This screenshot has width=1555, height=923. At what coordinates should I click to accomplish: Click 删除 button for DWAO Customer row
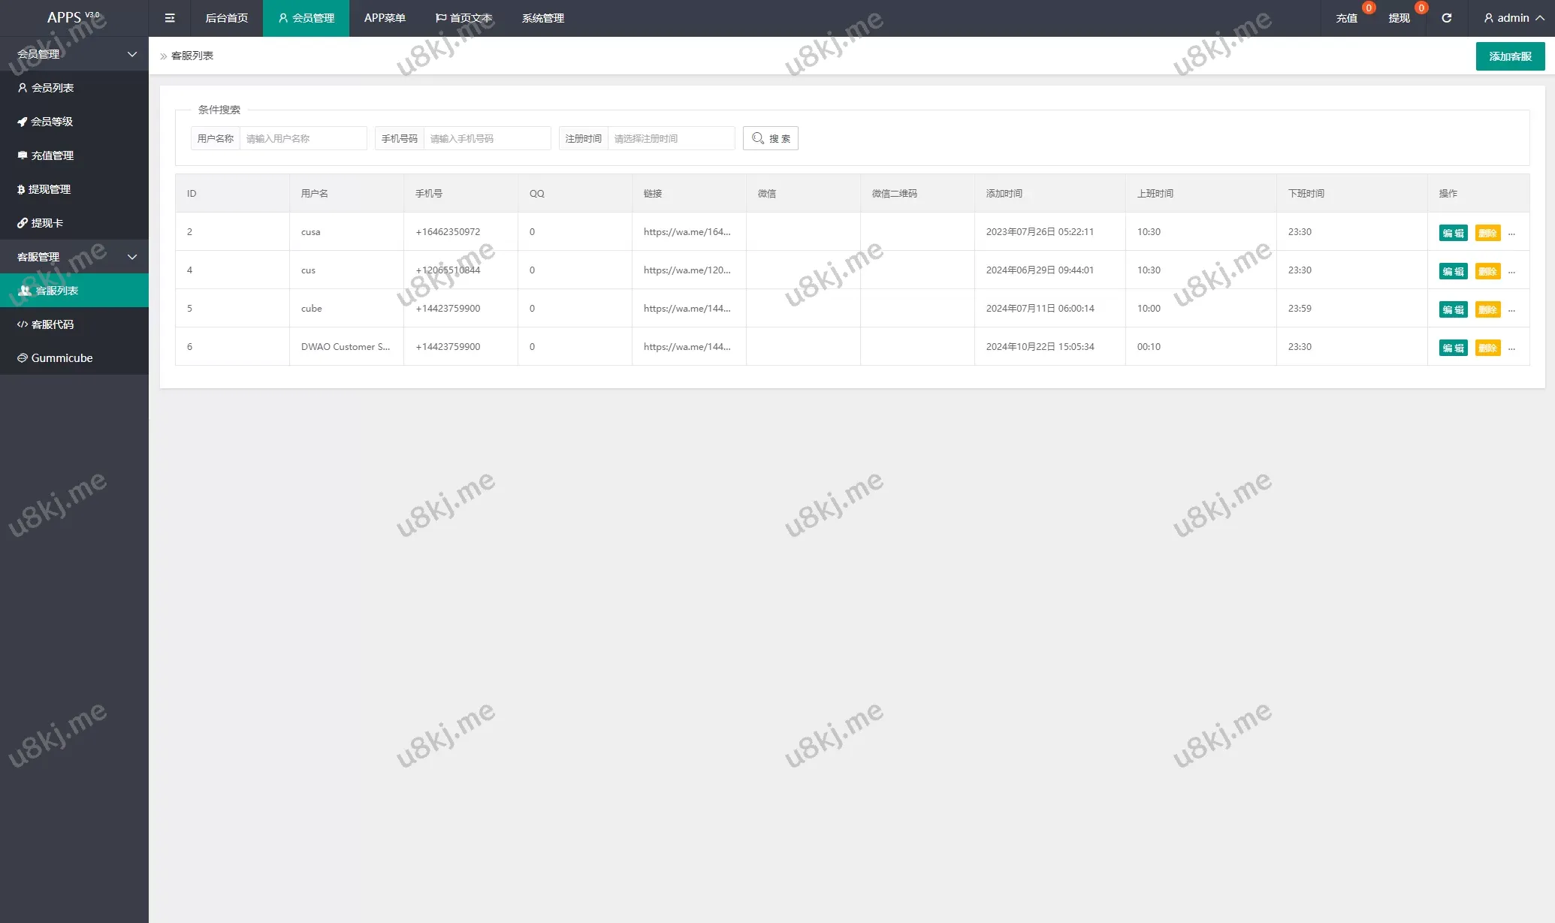pos(1487,348)
